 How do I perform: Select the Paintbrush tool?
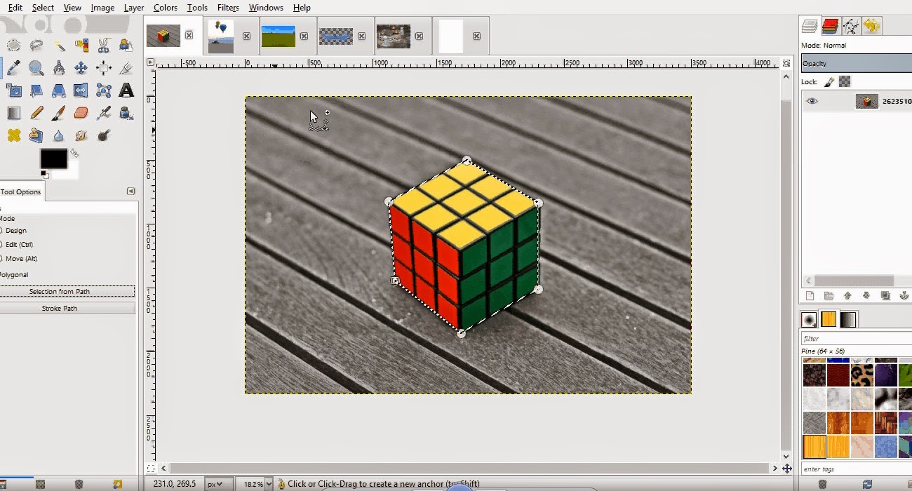pyautogui.click(x=60, y=112)
